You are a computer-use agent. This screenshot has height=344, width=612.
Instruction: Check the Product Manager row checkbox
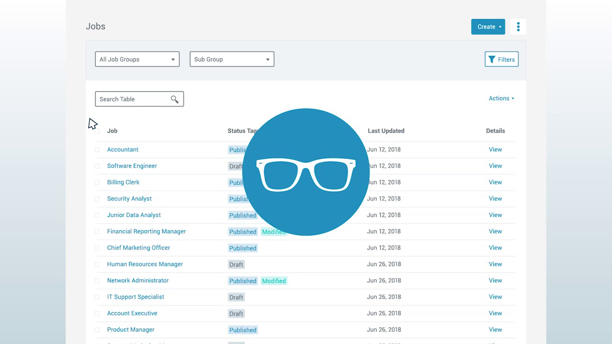(x=97, y=330)
